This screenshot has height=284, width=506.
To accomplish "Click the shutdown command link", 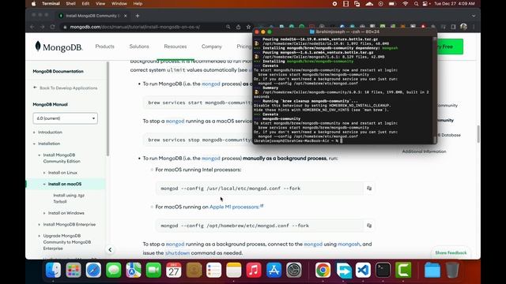I will (x=177, y=252).
